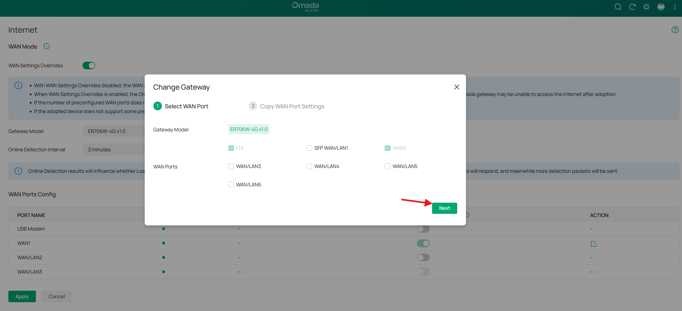Click the Gateway Model label in dialog
The height and width of the screenshot is (311, 682).
tap(171, 130)
